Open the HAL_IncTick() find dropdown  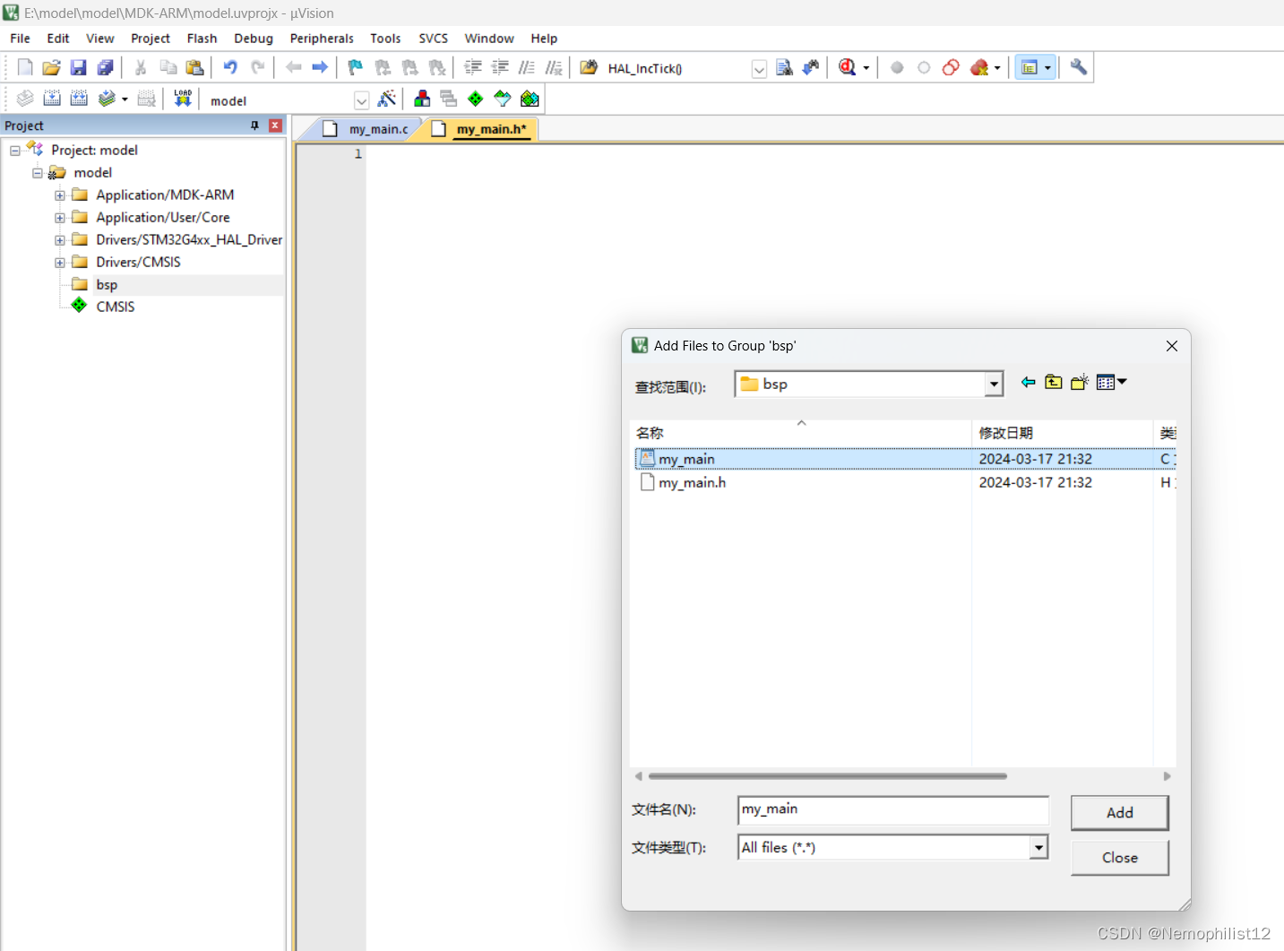[759, 69]
